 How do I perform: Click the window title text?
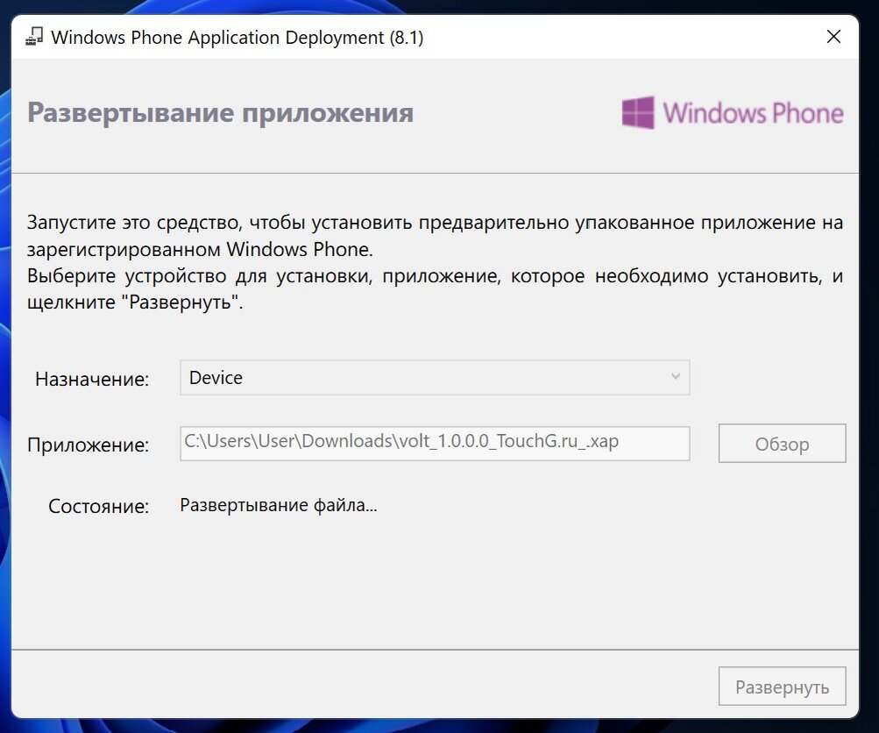point(237,38)
